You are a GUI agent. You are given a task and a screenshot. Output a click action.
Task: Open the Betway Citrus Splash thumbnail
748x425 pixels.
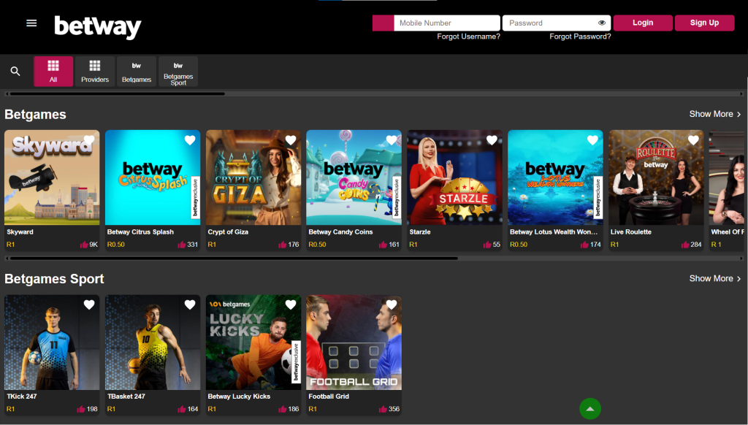[x=153, y=177]
